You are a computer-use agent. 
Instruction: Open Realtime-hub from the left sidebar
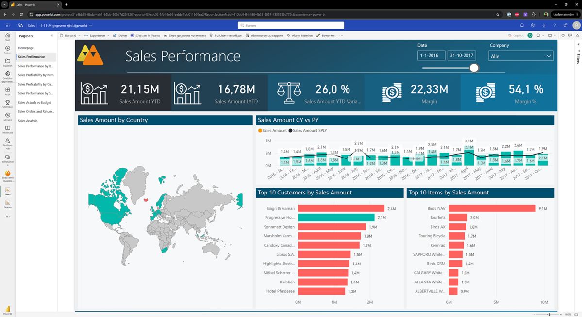pyautogui.click(x=8, y=141)
